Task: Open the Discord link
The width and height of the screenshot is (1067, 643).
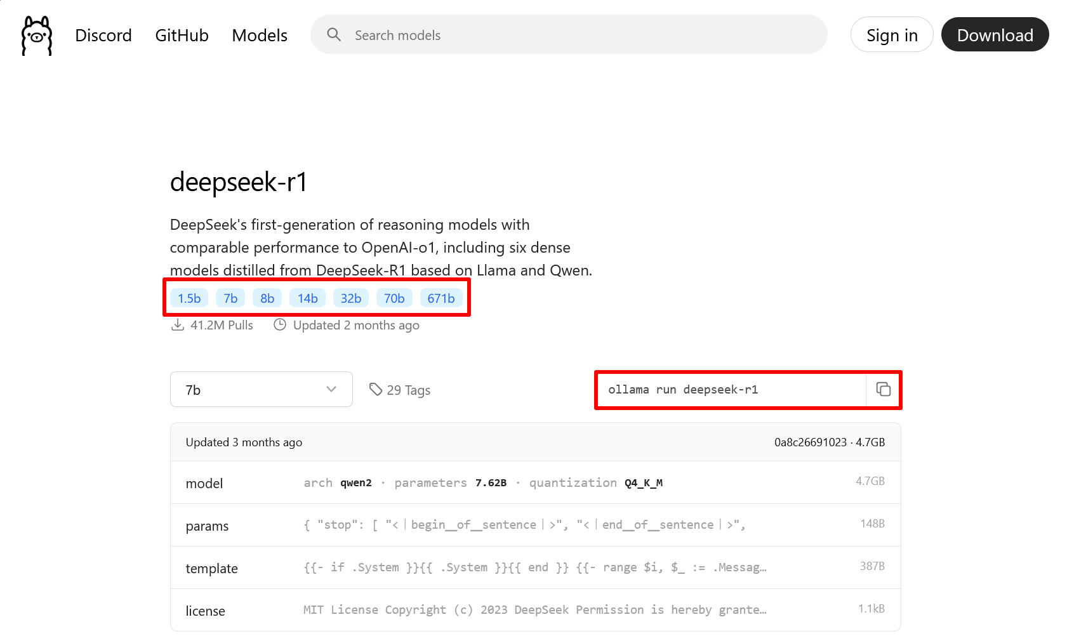Action: coord(103,36)
